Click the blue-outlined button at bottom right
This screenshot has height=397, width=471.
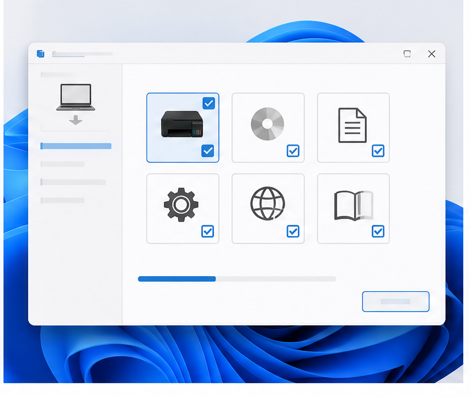(395, 302)
